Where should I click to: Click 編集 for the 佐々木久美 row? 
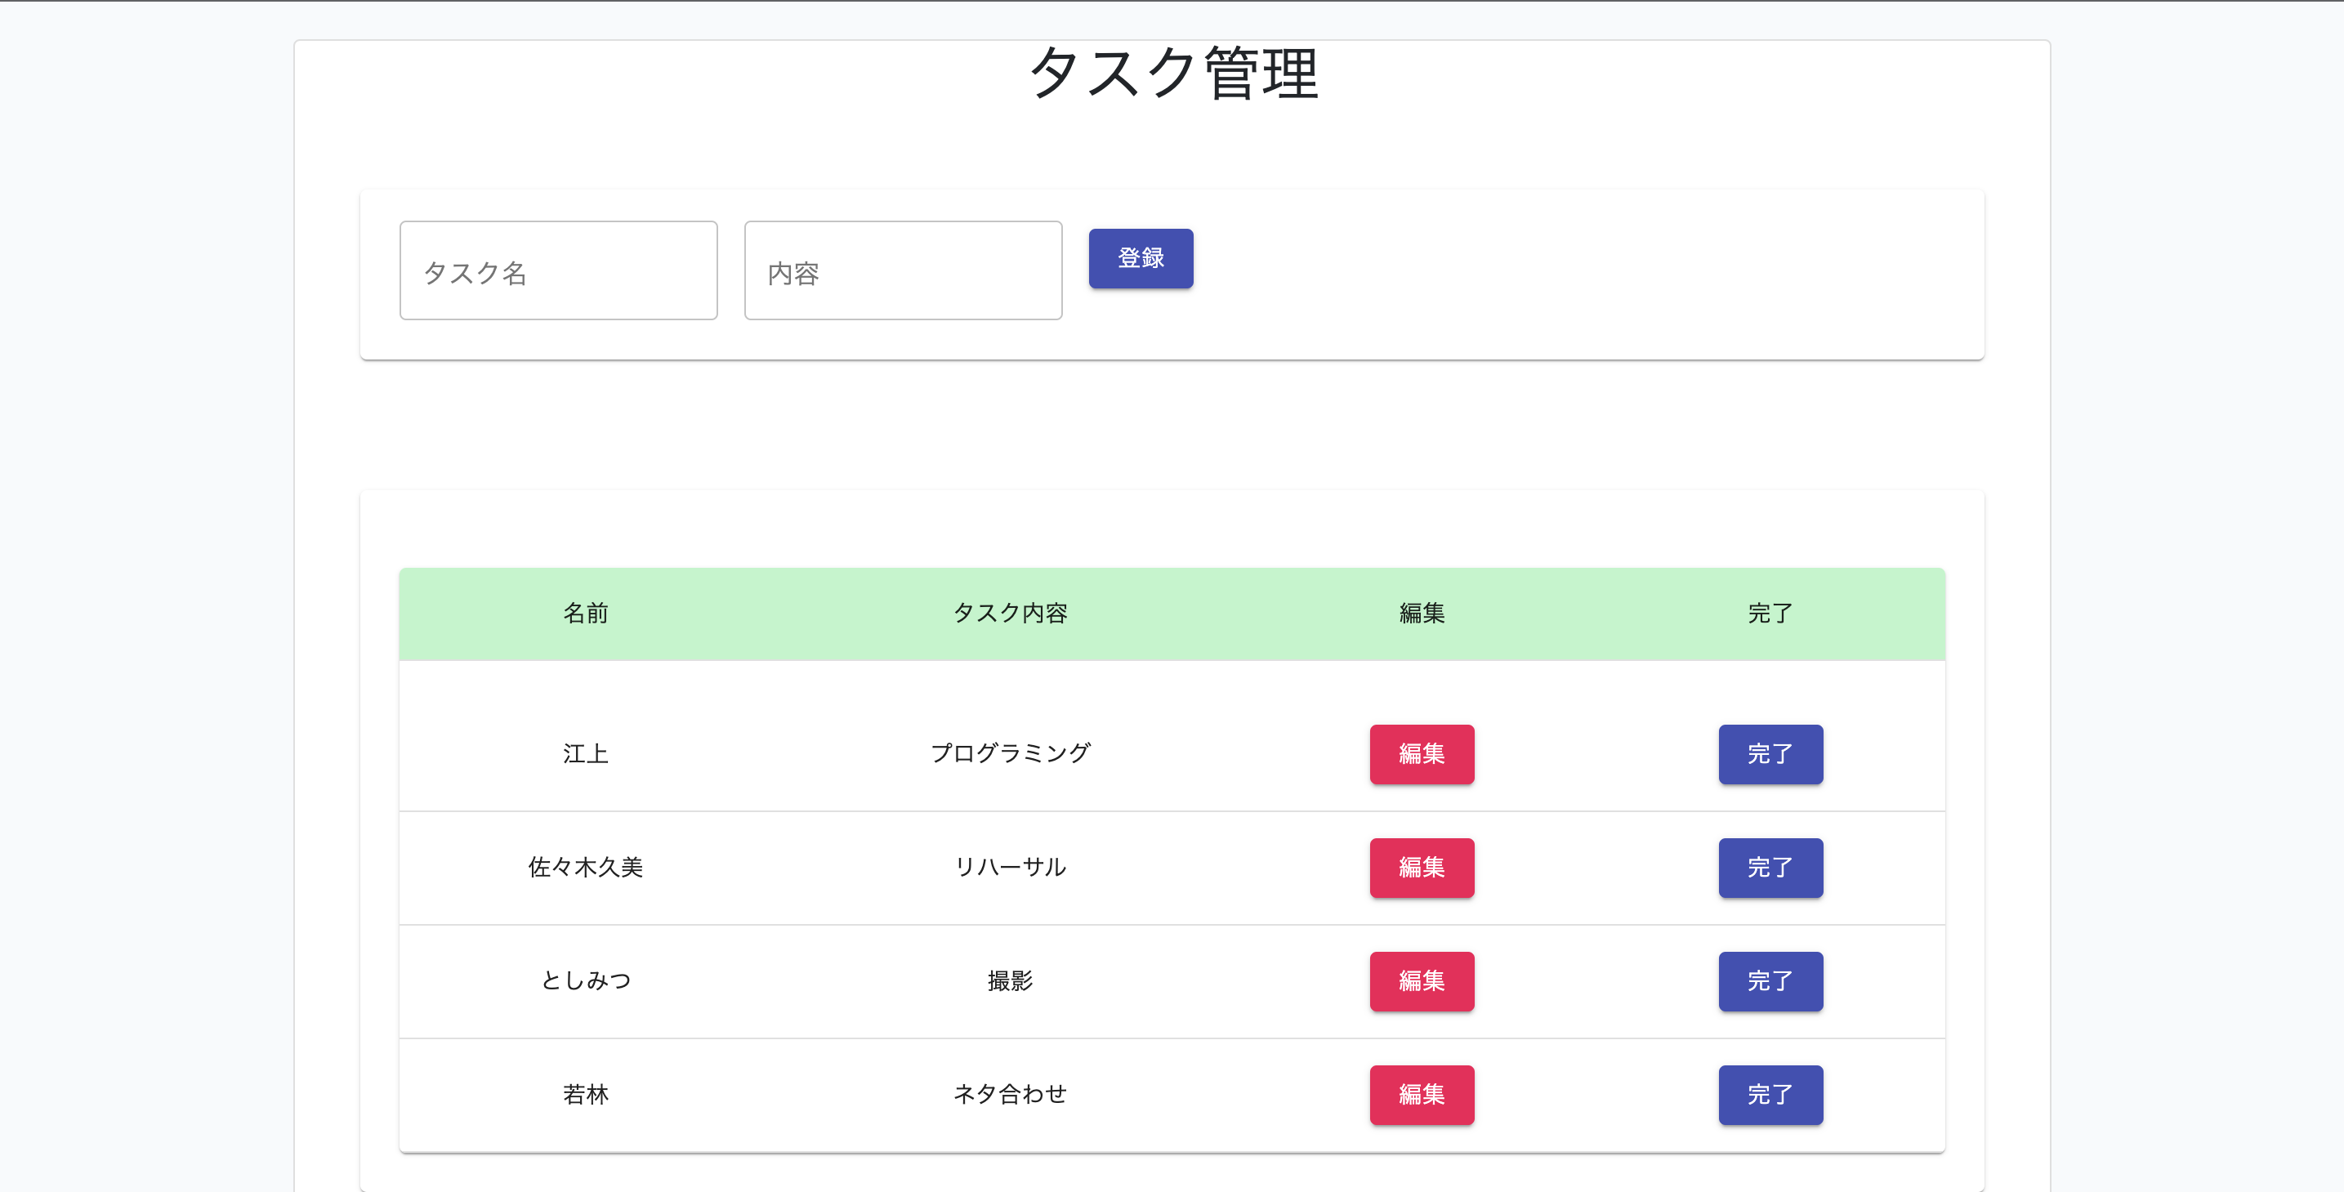click(1422, 868)
